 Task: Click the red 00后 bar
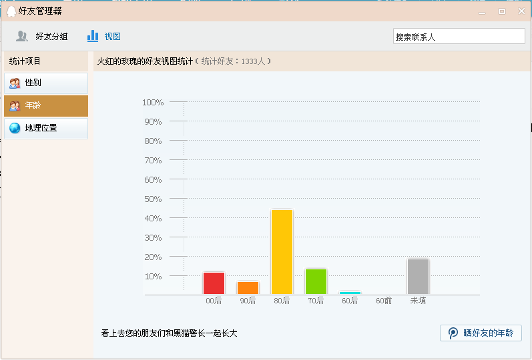tap(214, 283)
